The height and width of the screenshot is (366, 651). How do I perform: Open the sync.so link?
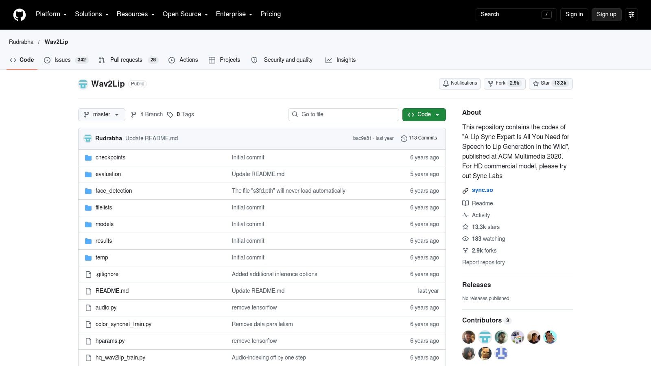click(482, 190)
